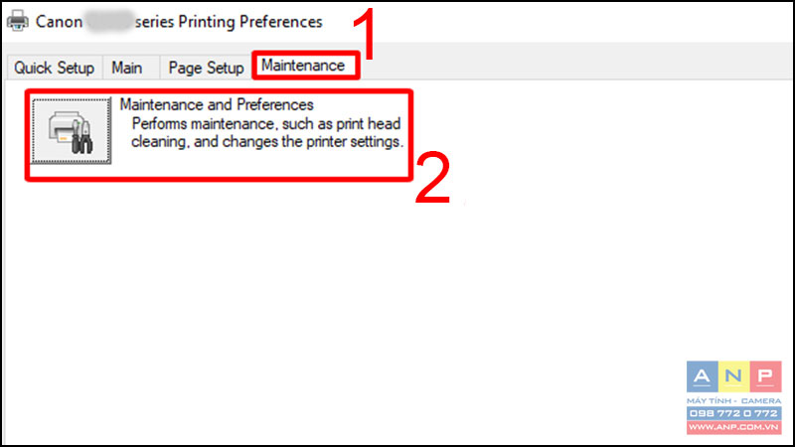Select the Page Setup tab

(x=206, y=68)
